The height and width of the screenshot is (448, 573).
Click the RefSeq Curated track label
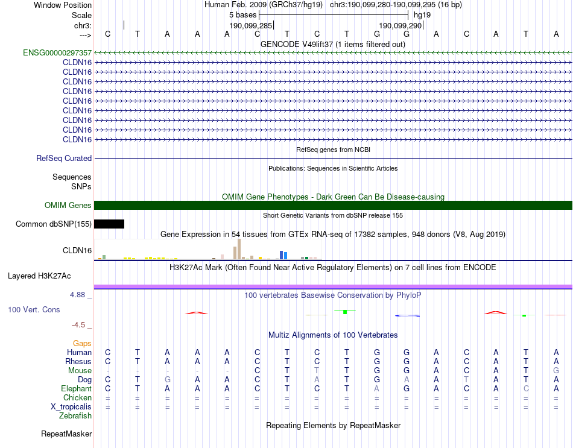tap(64, 158)
